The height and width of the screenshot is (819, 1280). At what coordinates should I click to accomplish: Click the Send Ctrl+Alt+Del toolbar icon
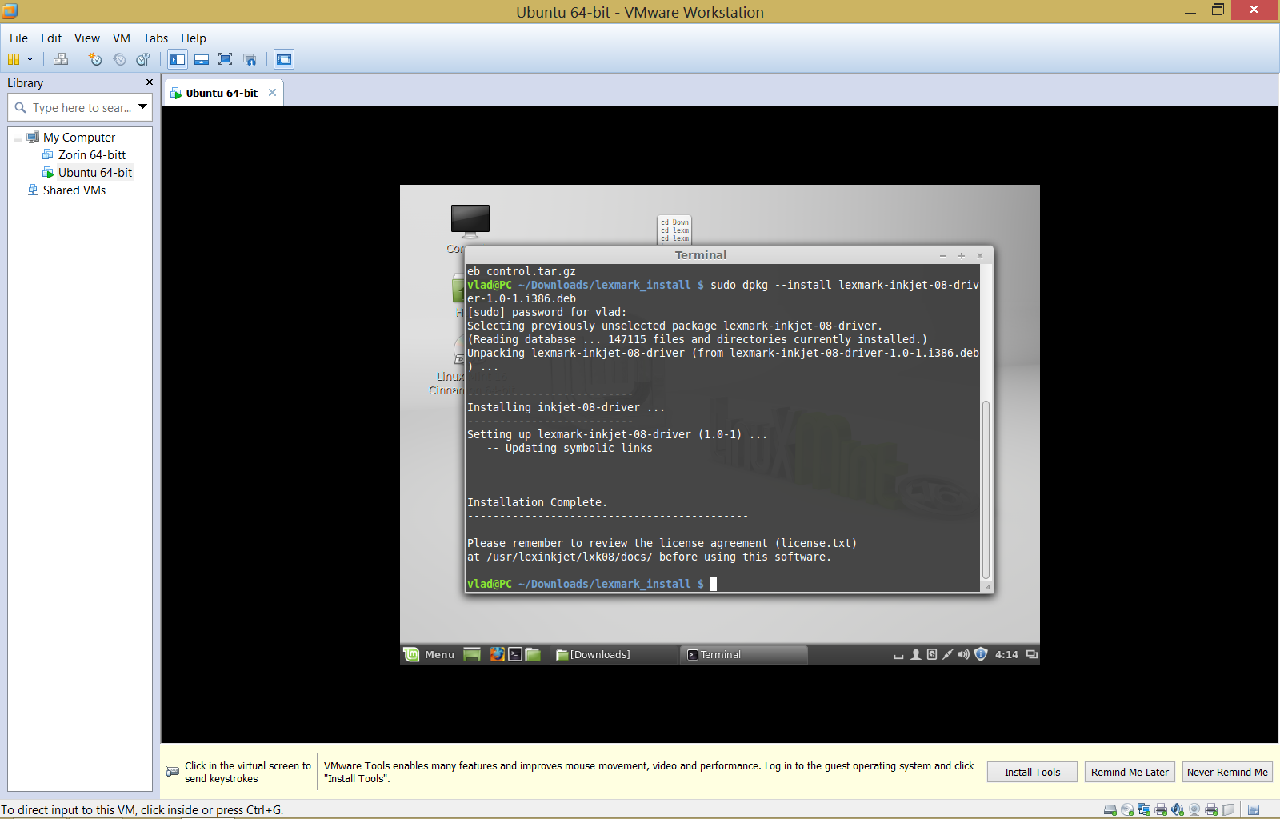coord(61,59)
